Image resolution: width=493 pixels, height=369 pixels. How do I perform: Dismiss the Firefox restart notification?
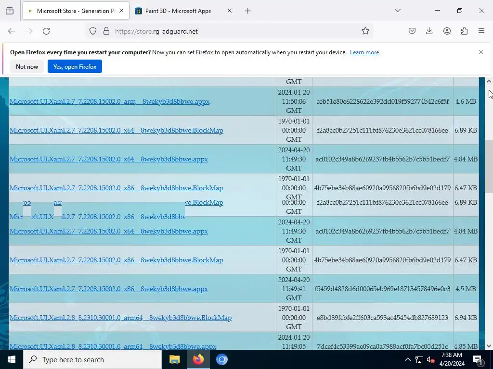[x=481, y=52]
